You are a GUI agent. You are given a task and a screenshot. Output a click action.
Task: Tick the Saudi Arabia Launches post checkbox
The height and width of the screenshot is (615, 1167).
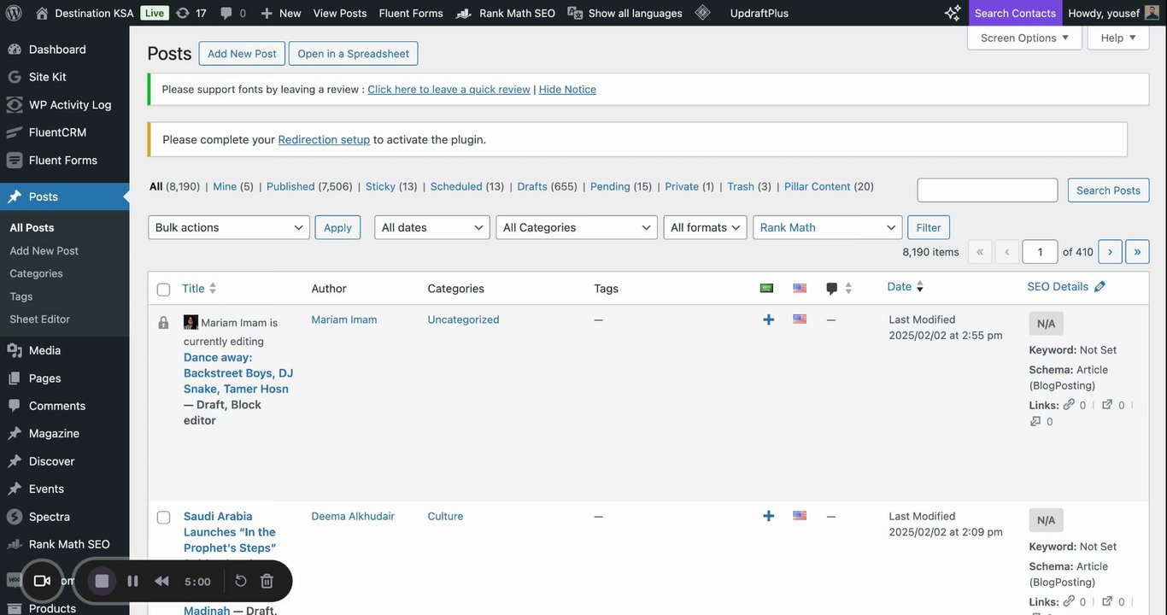coord(164,517)
